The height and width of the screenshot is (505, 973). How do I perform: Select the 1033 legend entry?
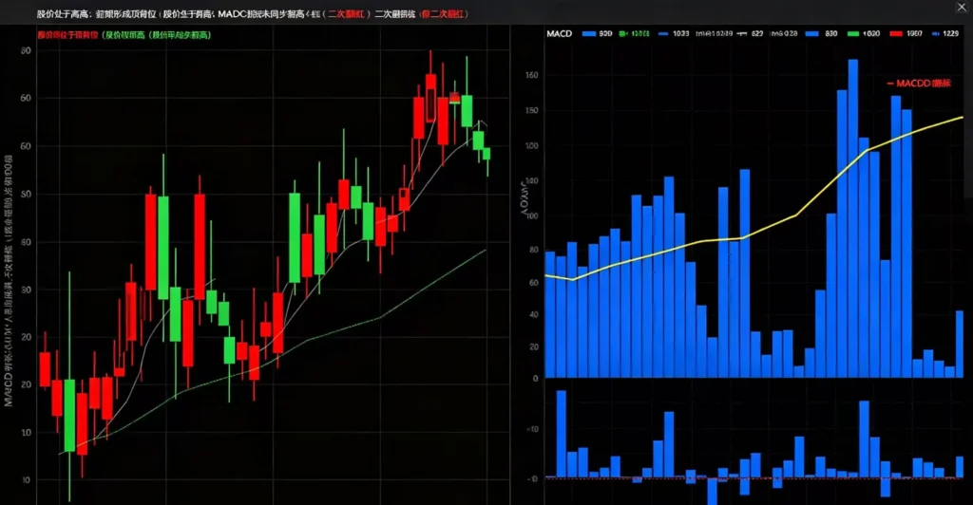(x=674, y=33)
